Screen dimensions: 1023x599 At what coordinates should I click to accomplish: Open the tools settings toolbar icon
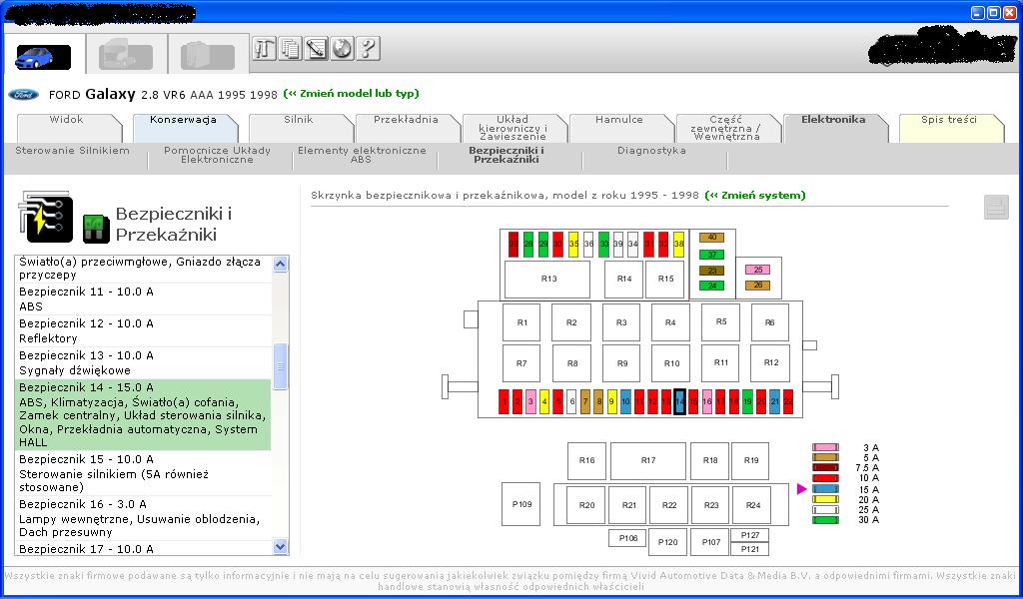pos(264,48)
